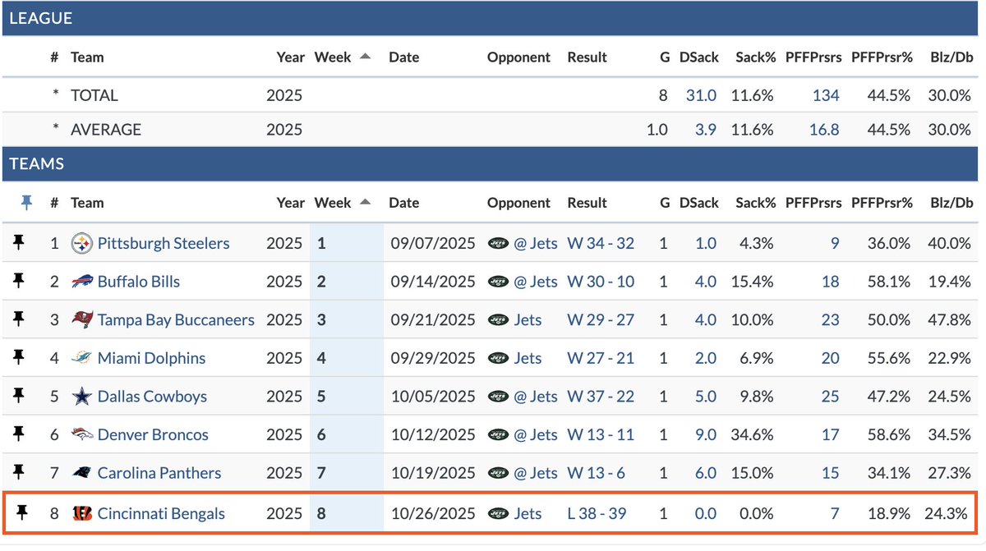
Task: Sort Teams table by Date column
Action: (x=403, y=203)
